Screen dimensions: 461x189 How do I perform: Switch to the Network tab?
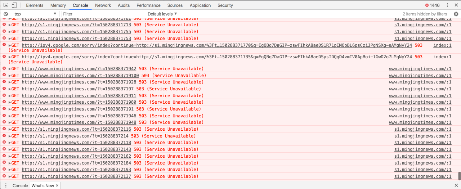(103, 5)
